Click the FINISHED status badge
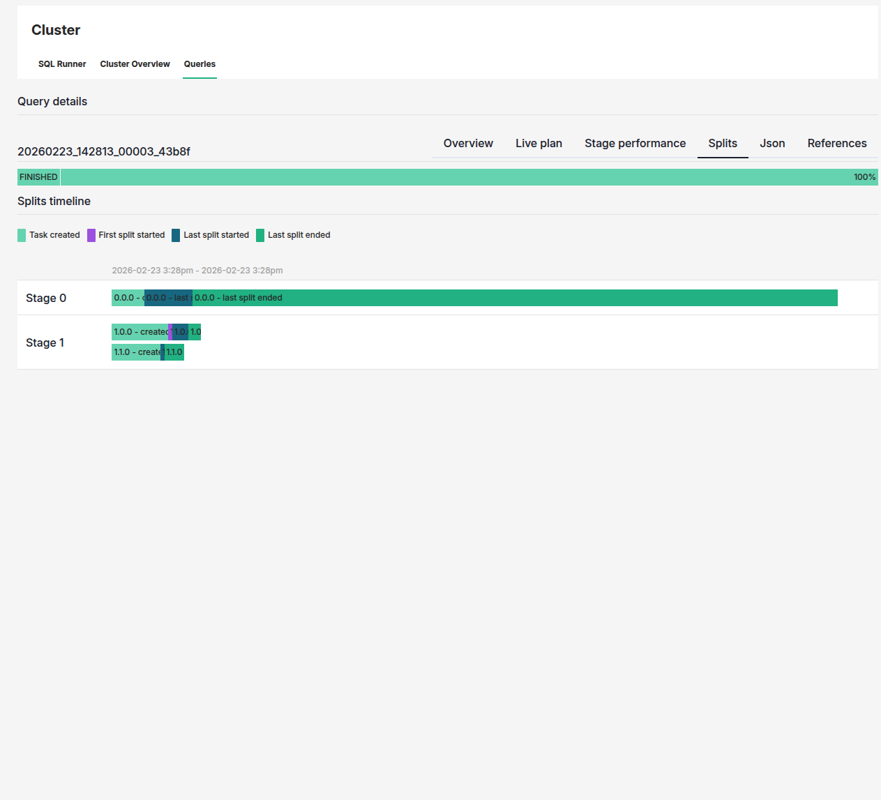The height and width of the screenshot is (800, 881). click(x=38, y=176)
